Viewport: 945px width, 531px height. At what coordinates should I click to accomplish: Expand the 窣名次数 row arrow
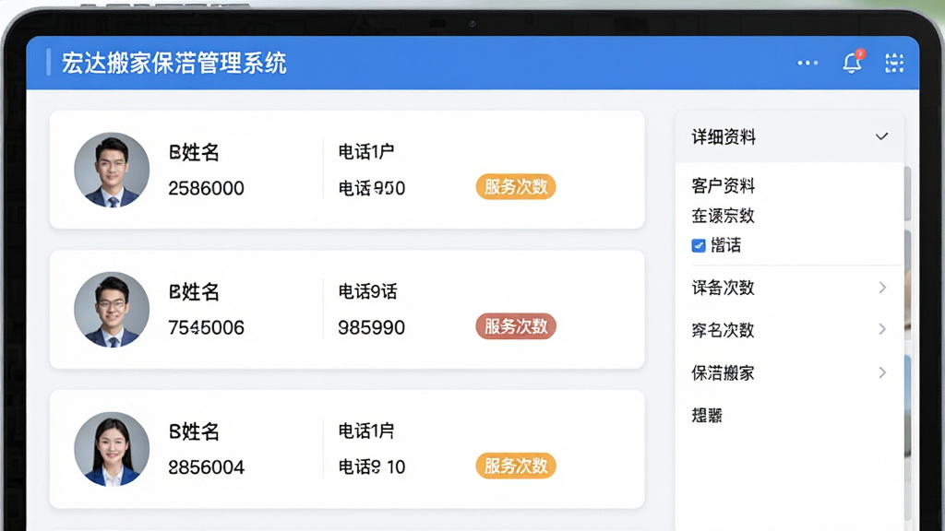point(882,329)
